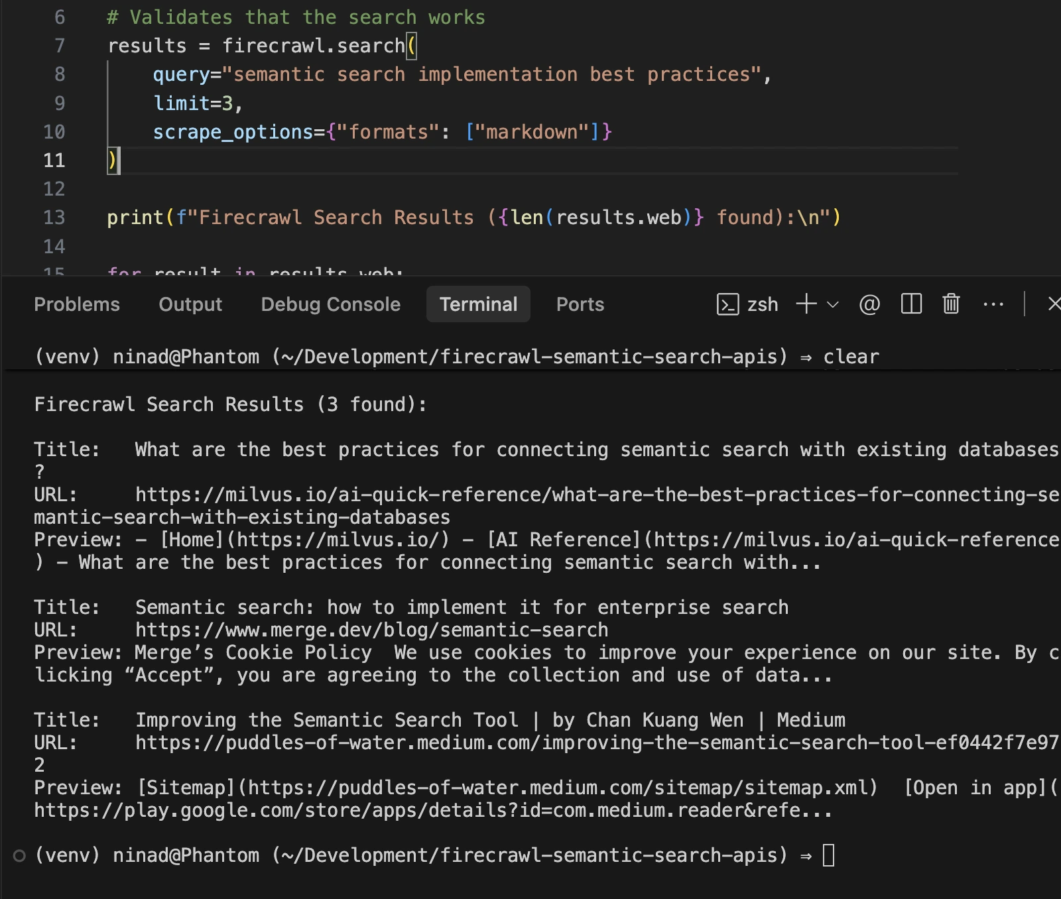The image size is (1061, 899).
Task: Switch to the Problems tab
Action: click(x=77, y=304)
